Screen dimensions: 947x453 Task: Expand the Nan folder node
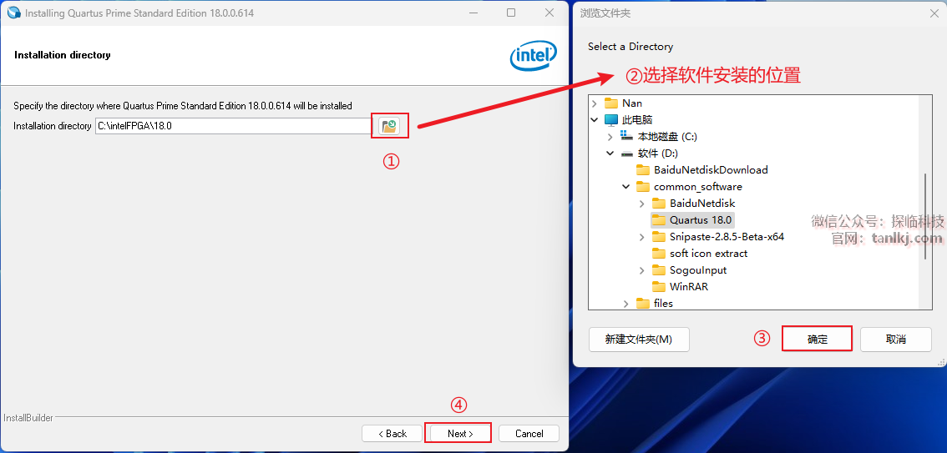(595, 103)
